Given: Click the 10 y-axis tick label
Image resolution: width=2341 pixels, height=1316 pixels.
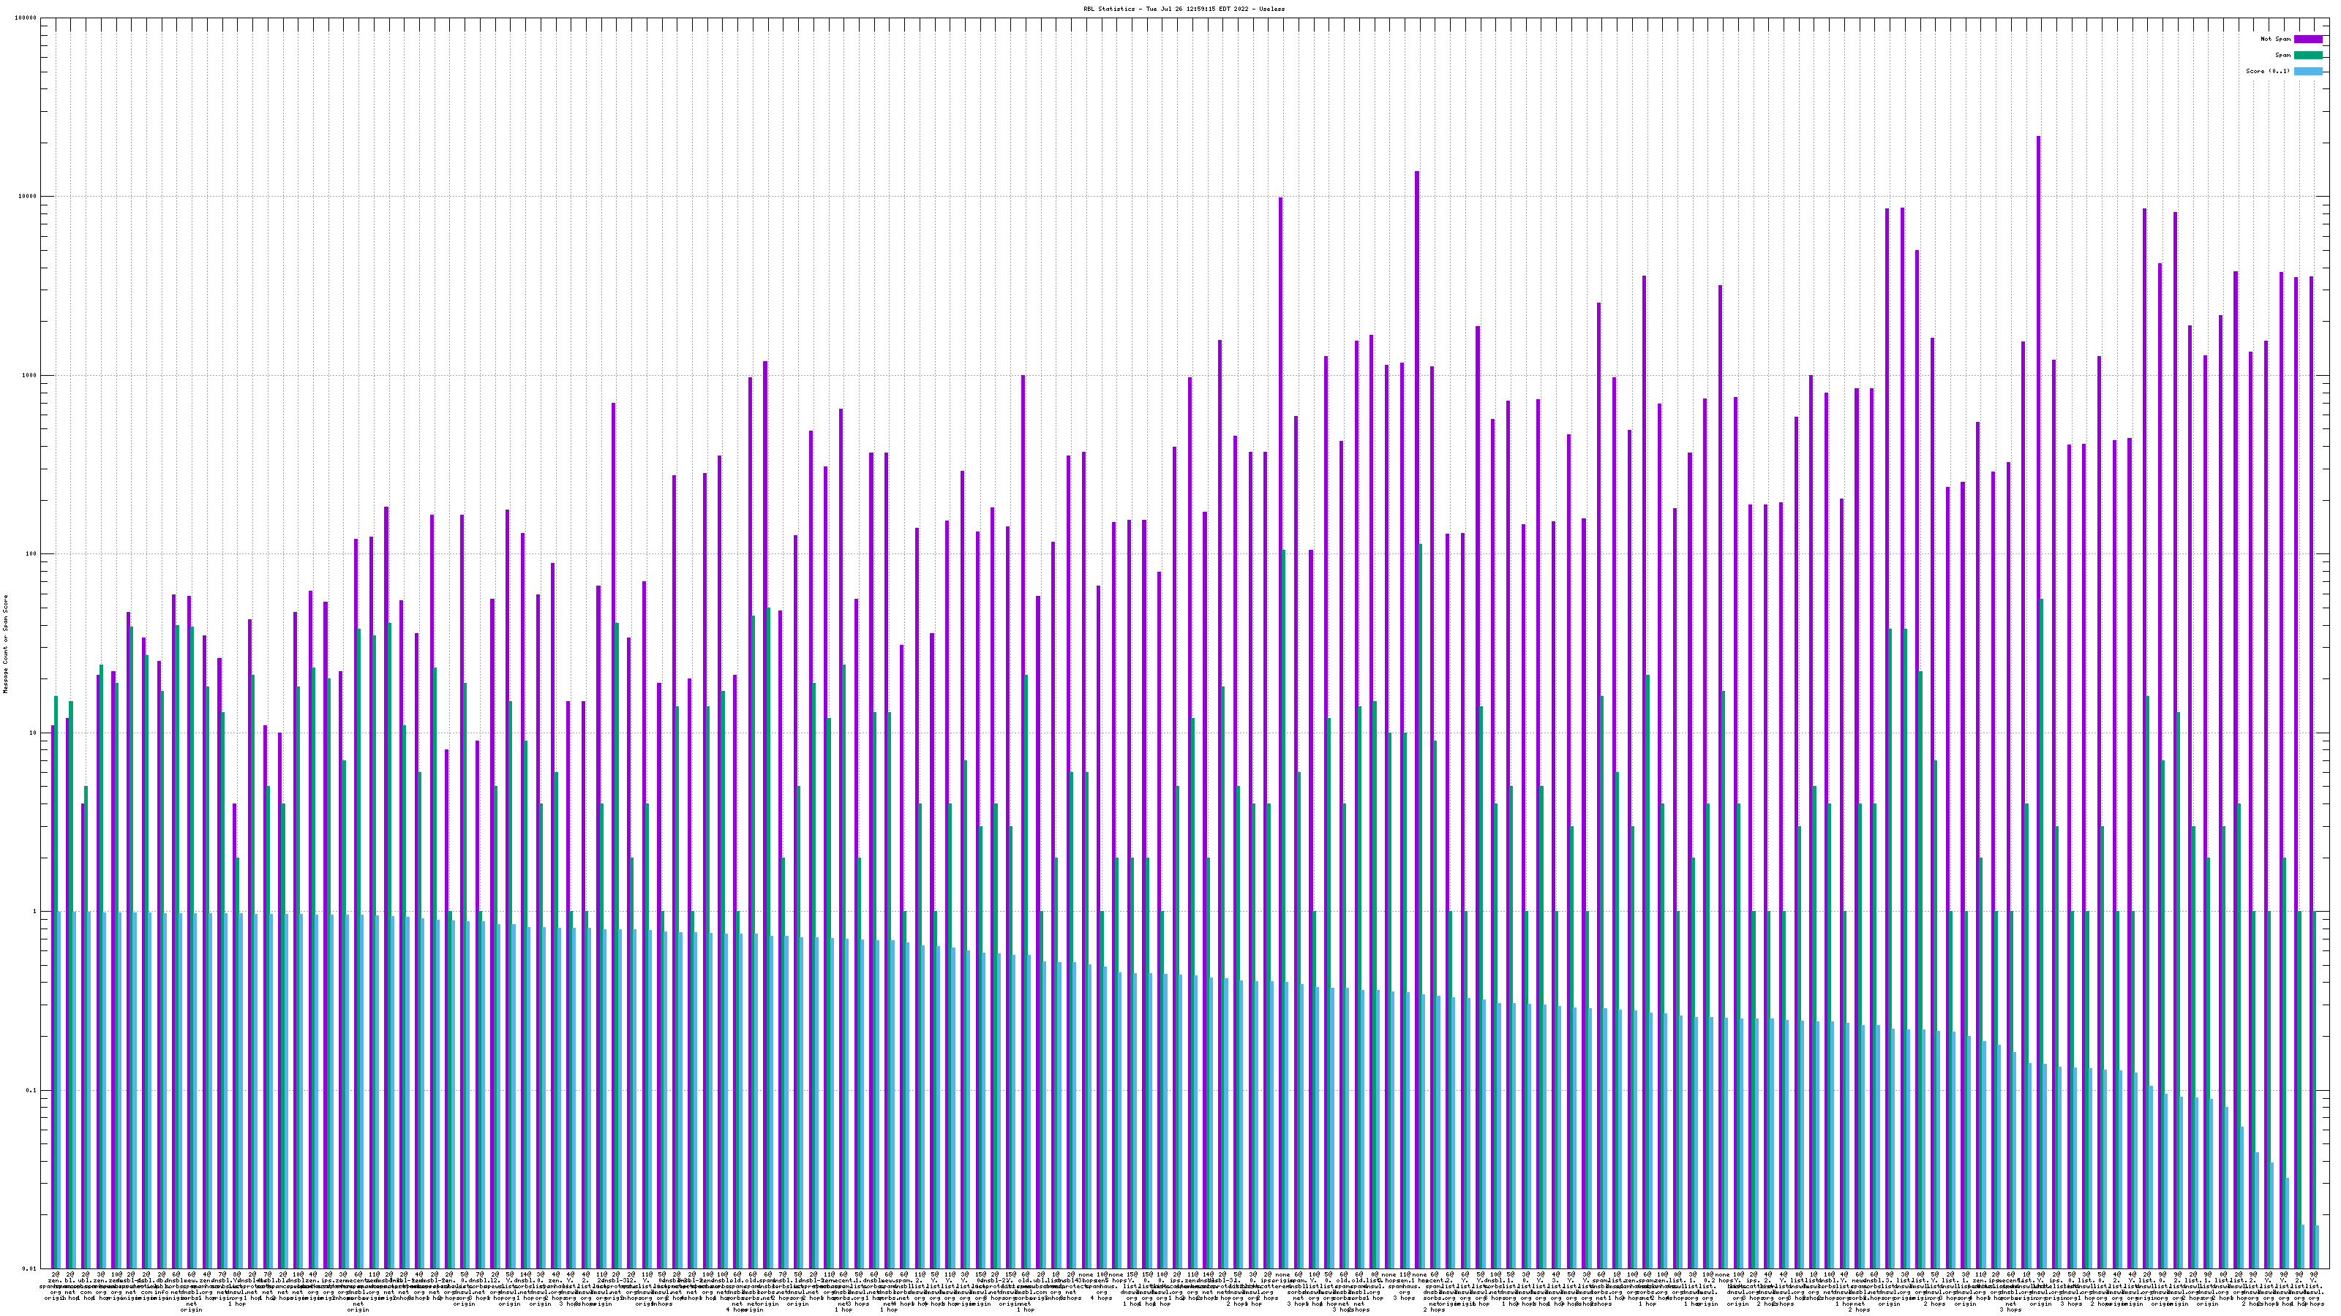Looking at the screenshot, I should (34, 733).
